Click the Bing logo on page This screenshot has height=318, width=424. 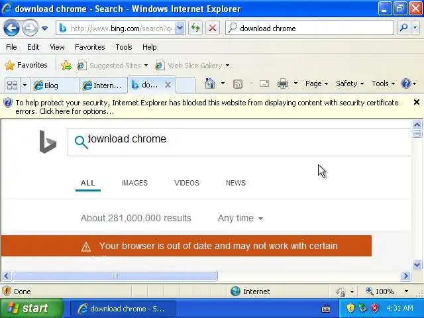48,142
